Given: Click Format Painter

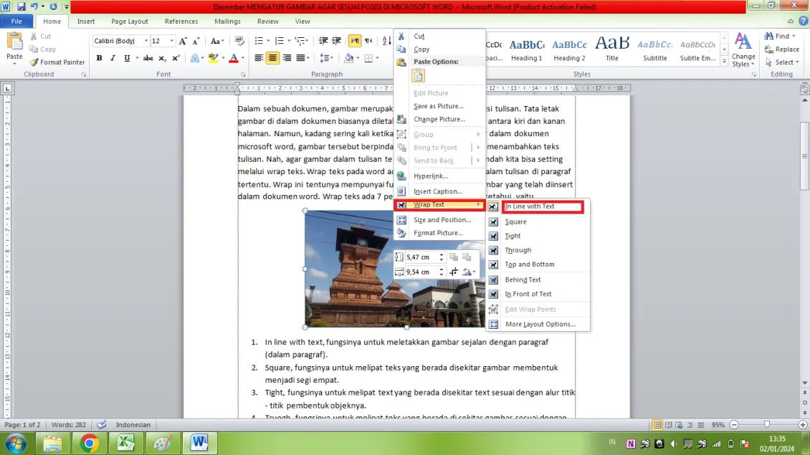Looking at the screenshot, I should (57, 62).
